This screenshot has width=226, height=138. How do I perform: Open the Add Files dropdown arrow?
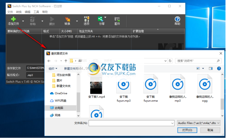[23, 21]
